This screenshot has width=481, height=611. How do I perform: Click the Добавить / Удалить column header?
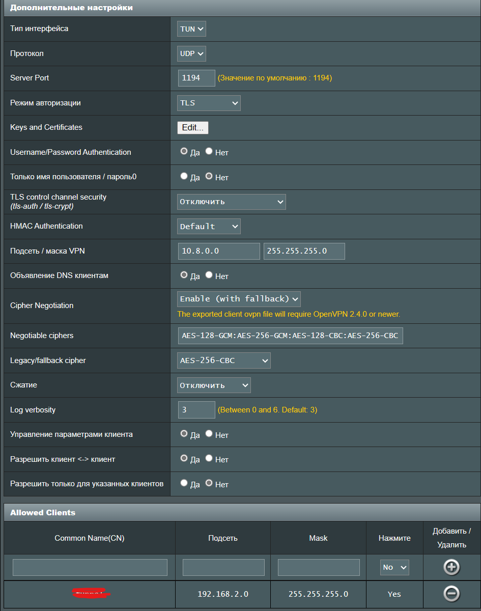coord(451,538)
